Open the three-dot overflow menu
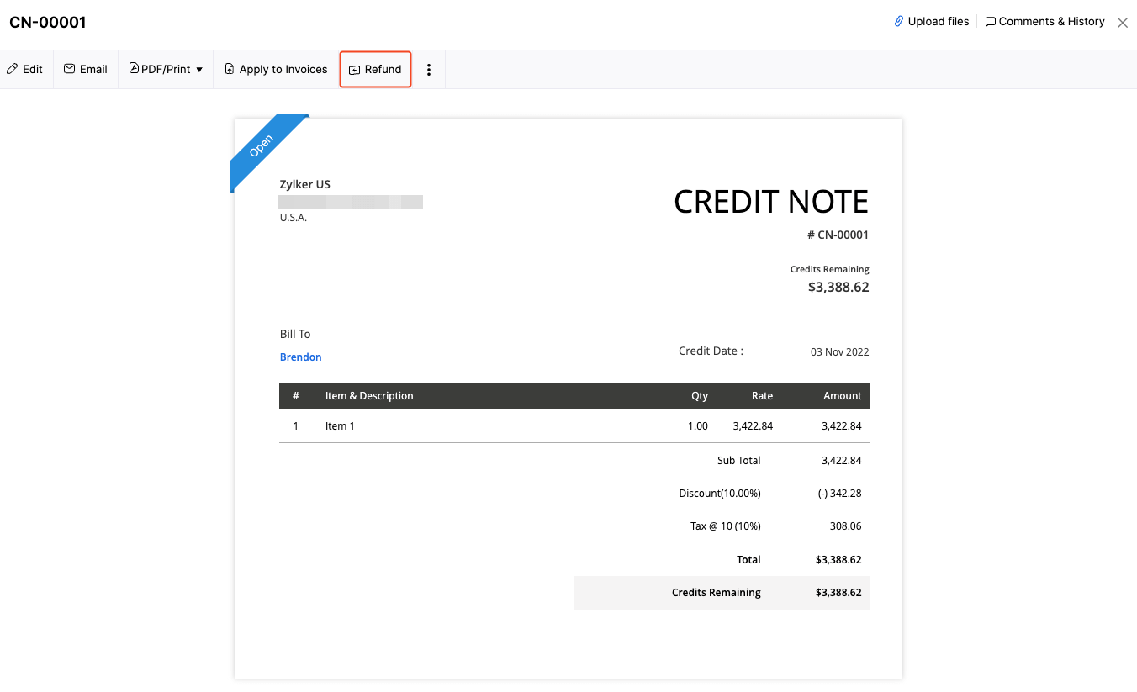The width and height of the screenshot is (1137, 692). click(429, 69)
